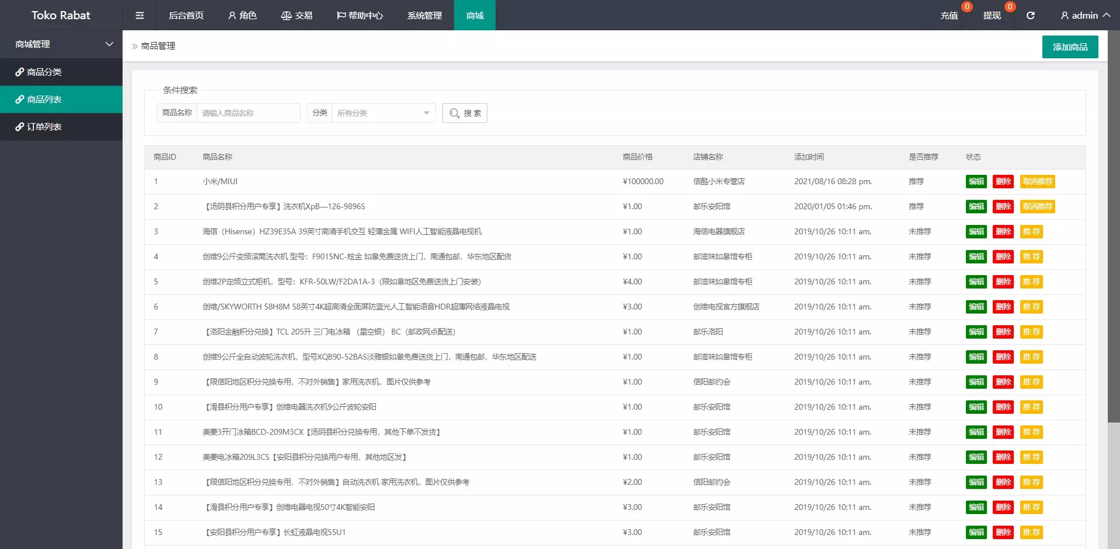Toggle 取消推荐 on the 洗衣机XpB product

tap(1037, 206)
